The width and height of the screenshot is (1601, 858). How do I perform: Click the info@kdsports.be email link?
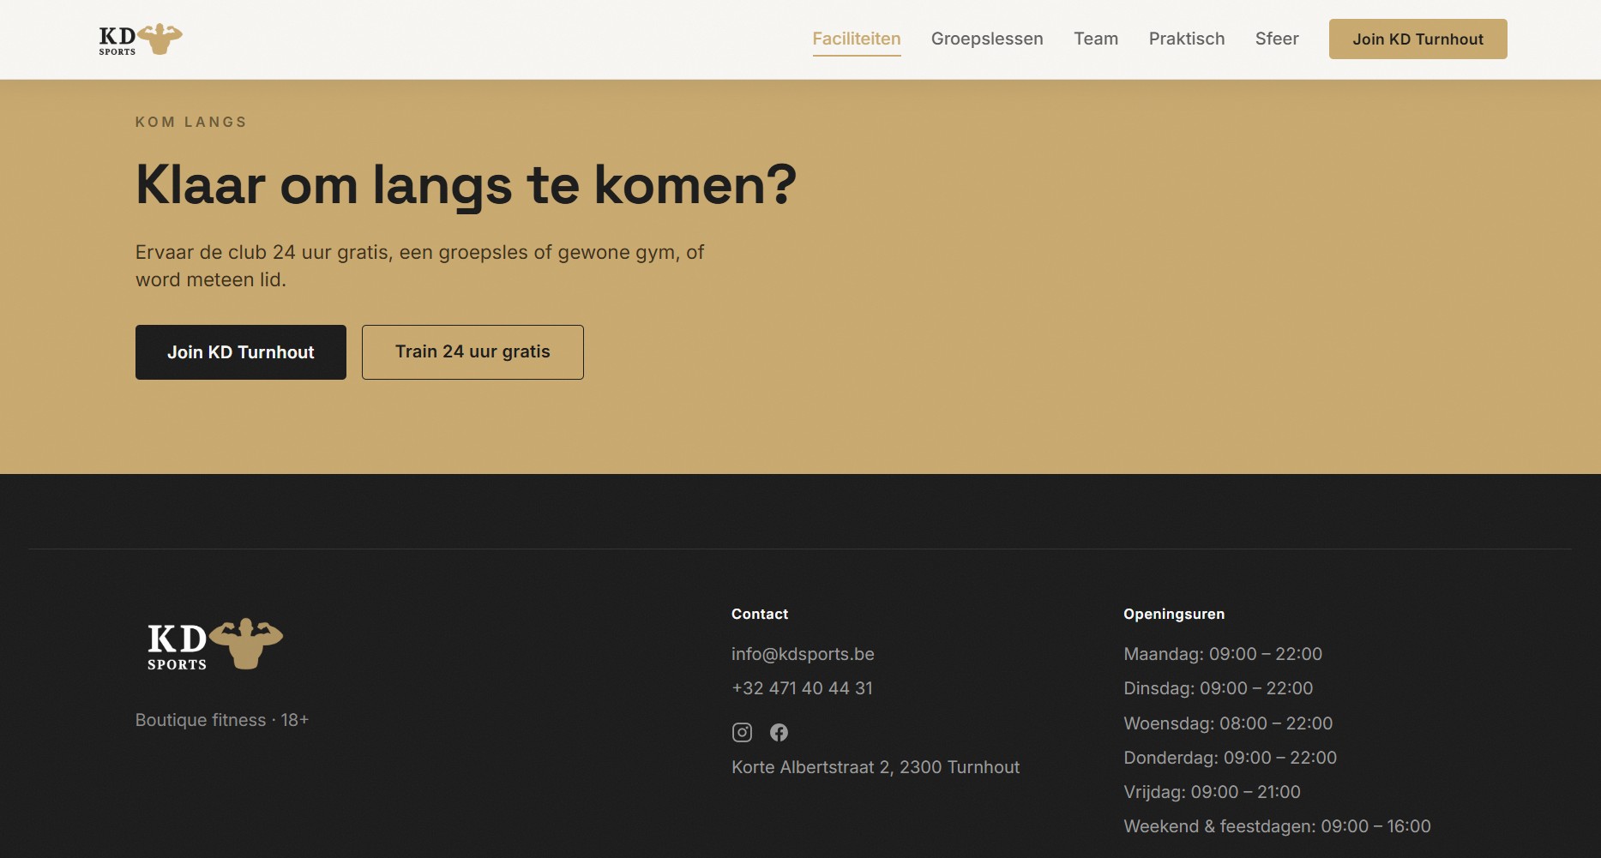click(803, 654)
